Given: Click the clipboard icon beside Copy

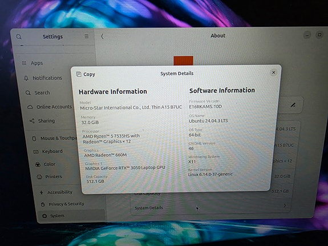Looking at the screenshot, I should click(x=79, y=74).
